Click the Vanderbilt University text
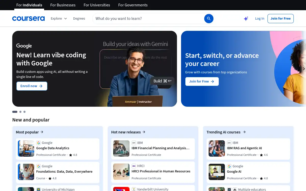Image resolution: width=306 pixels, height=191 pixels. click(153, 189)
